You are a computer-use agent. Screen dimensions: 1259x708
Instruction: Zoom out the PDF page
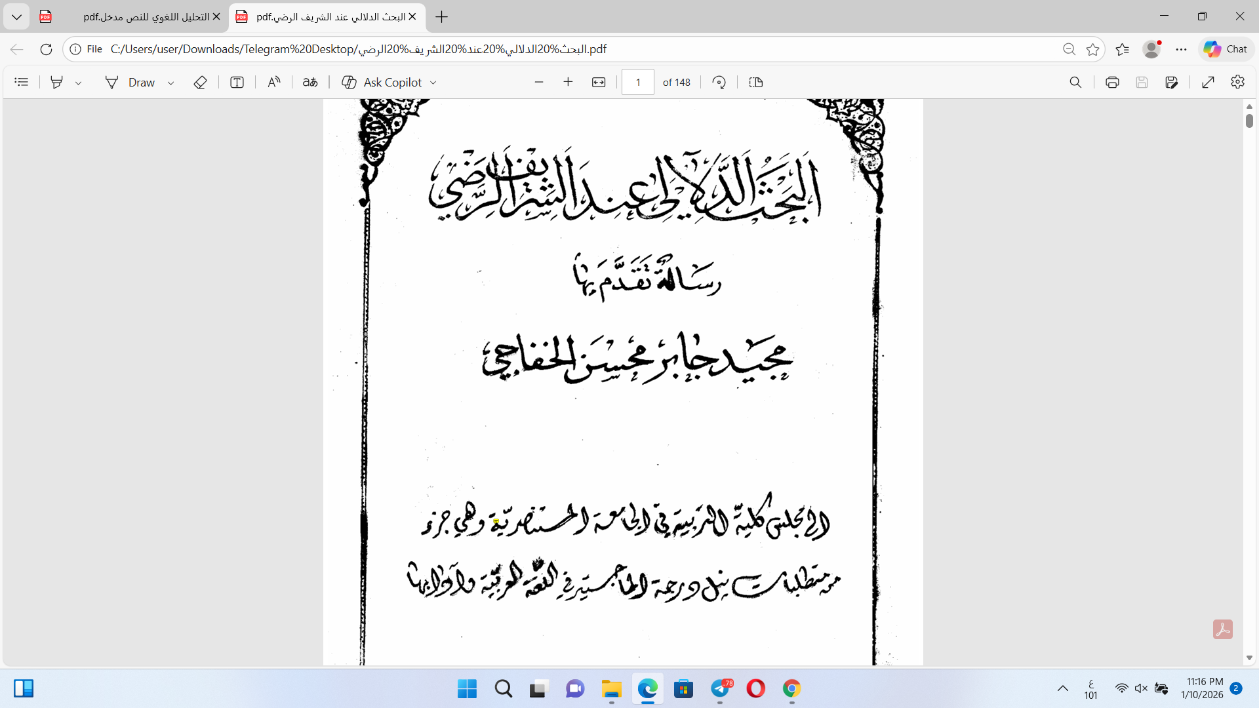[x=539, y=82]
